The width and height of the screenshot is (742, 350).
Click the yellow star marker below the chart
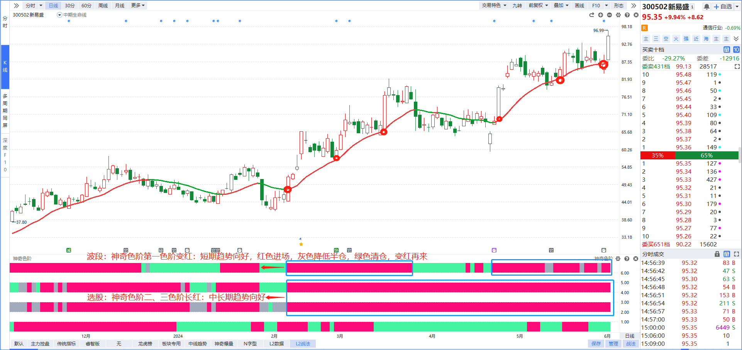pos(301,244)
